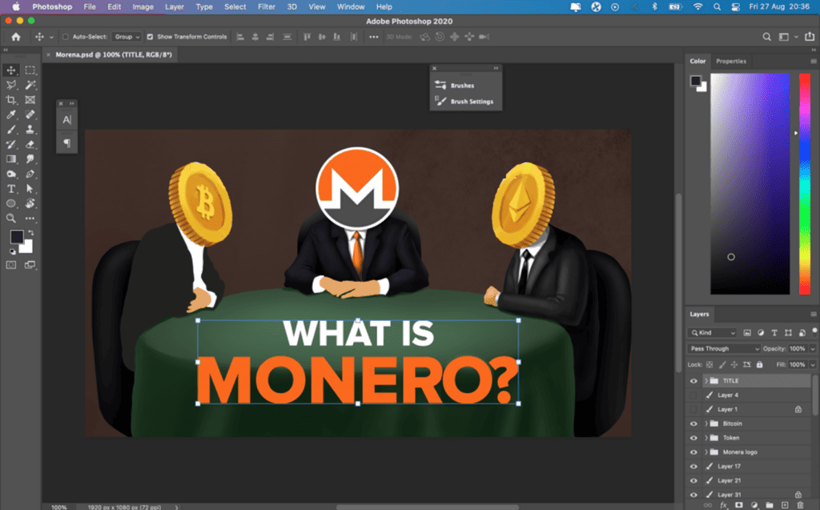820x510 pixels.
Task: Open the Pass Through blend mode dropdown
Action: pos(723,349)
